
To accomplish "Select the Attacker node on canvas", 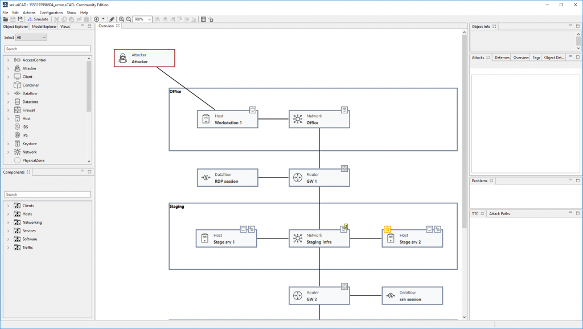I will pyautogui.click(x=144, y=58).
